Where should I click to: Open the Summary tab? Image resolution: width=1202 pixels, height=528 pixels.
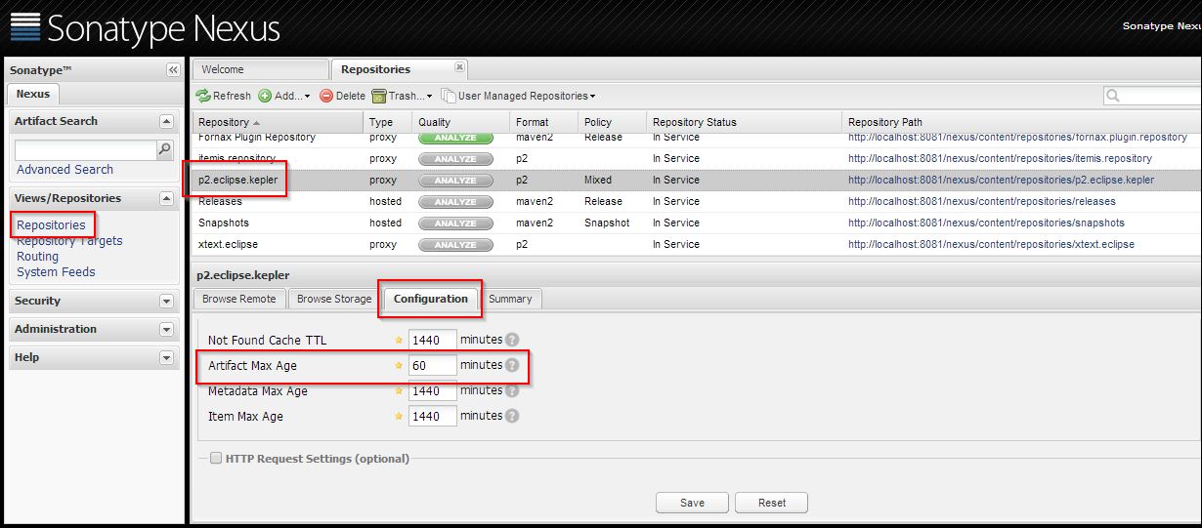510,299
